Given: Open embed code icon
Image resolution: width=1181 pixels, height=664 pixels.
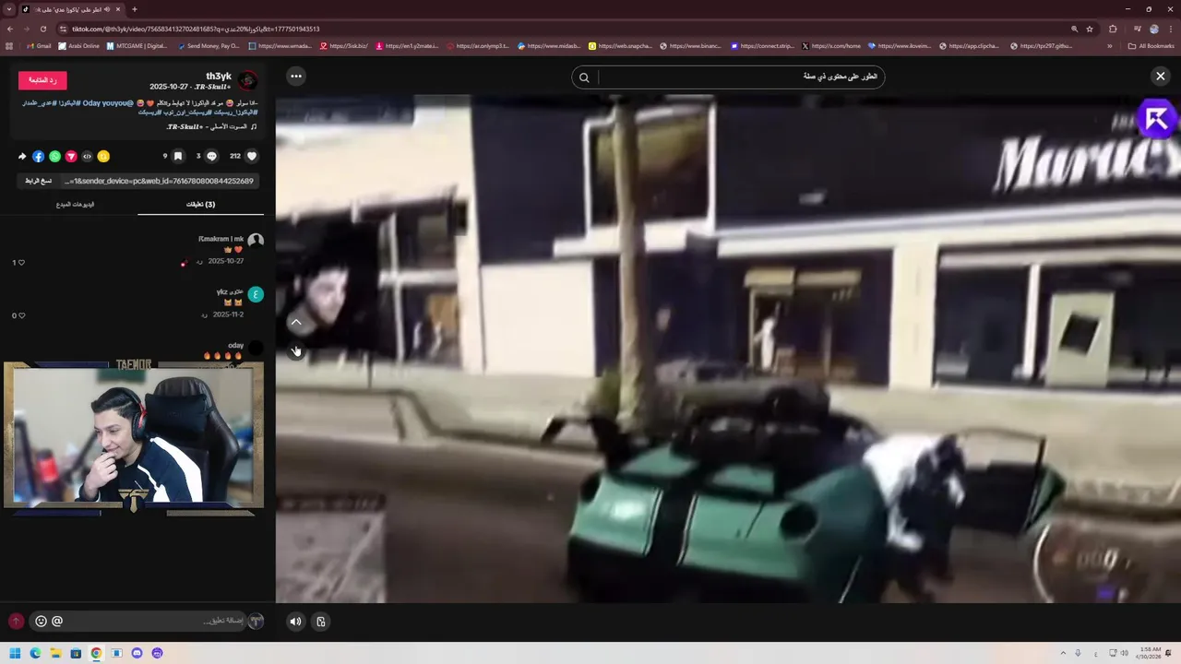Looking at the screenshot, I should point(87,156).
